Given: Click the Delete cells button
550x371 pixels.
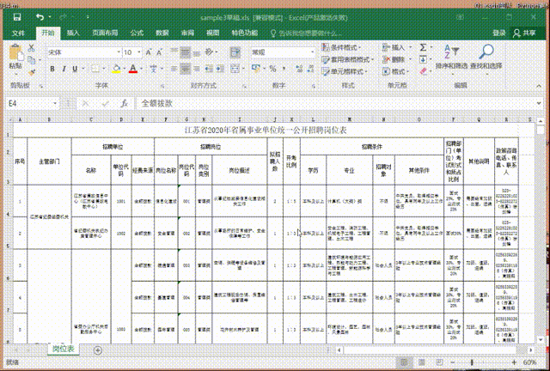Looking at the screenshot, I should click(x=397, y=59).
